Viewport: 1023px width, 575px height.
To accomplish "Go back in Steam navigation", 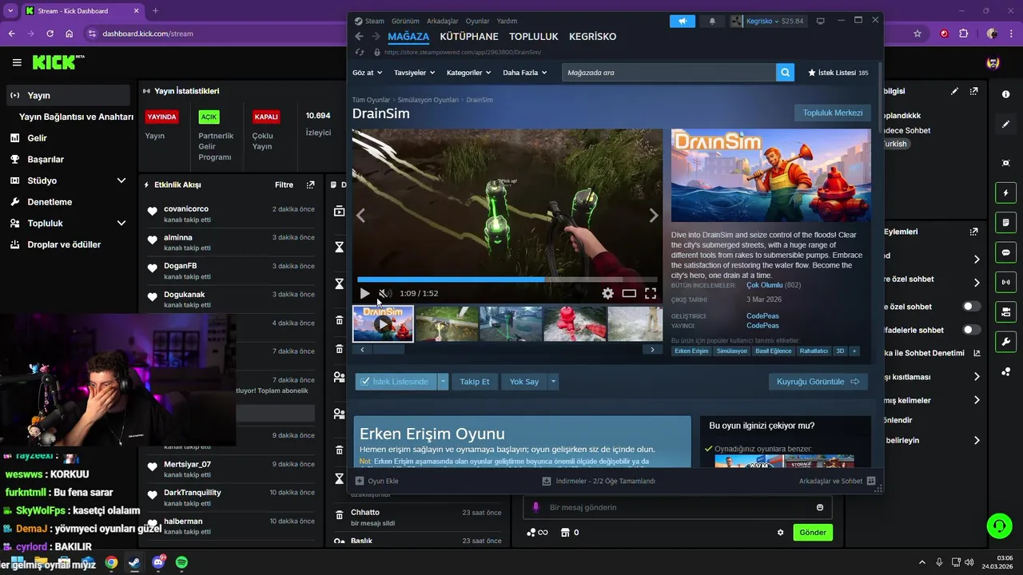I will (x=359, y=37).
